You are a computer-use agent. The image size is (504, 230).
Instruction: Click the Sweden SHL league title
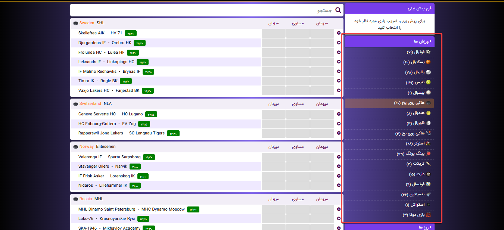[x=92, y=23]
